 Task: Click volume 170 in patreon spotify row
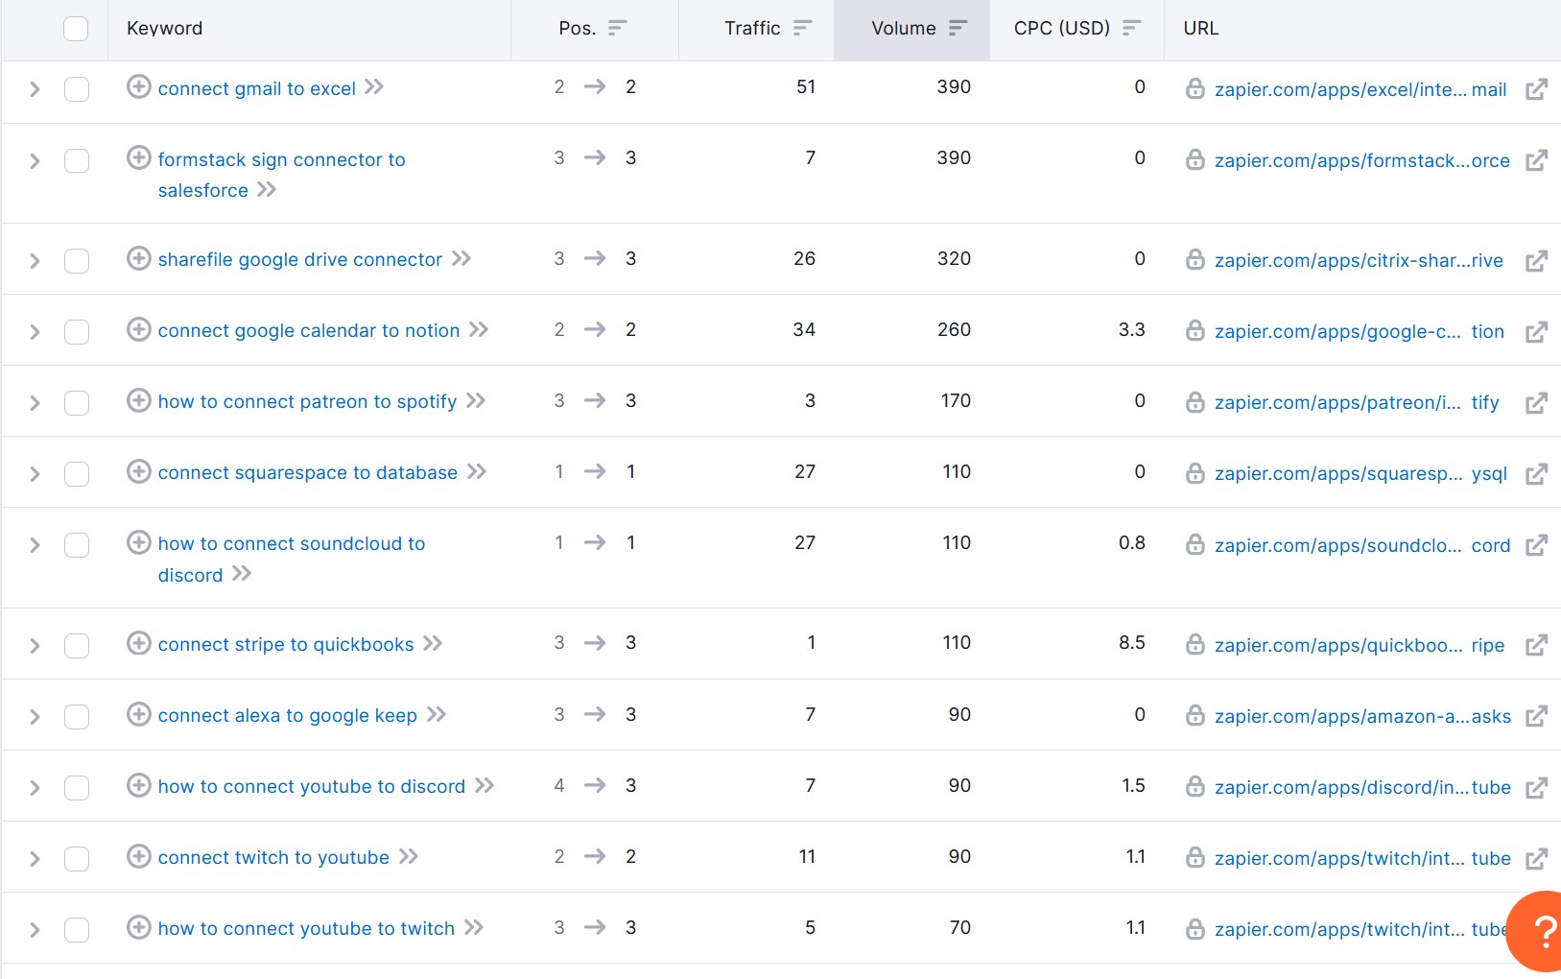[x=956, y=400]
